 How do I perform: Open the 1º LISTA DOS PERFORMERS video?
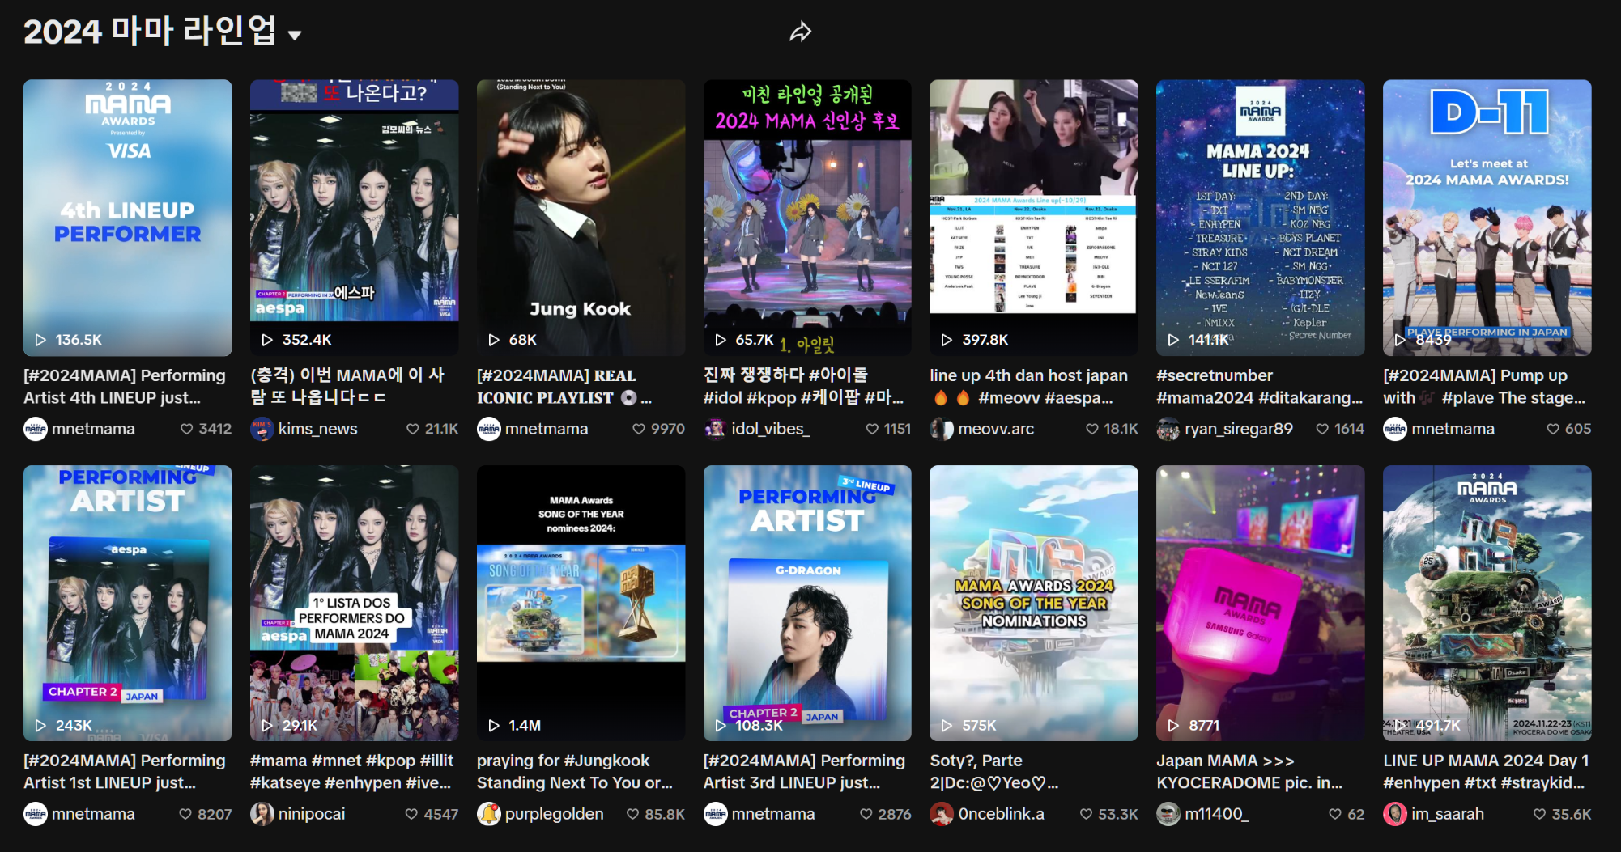tap(355, 603)
